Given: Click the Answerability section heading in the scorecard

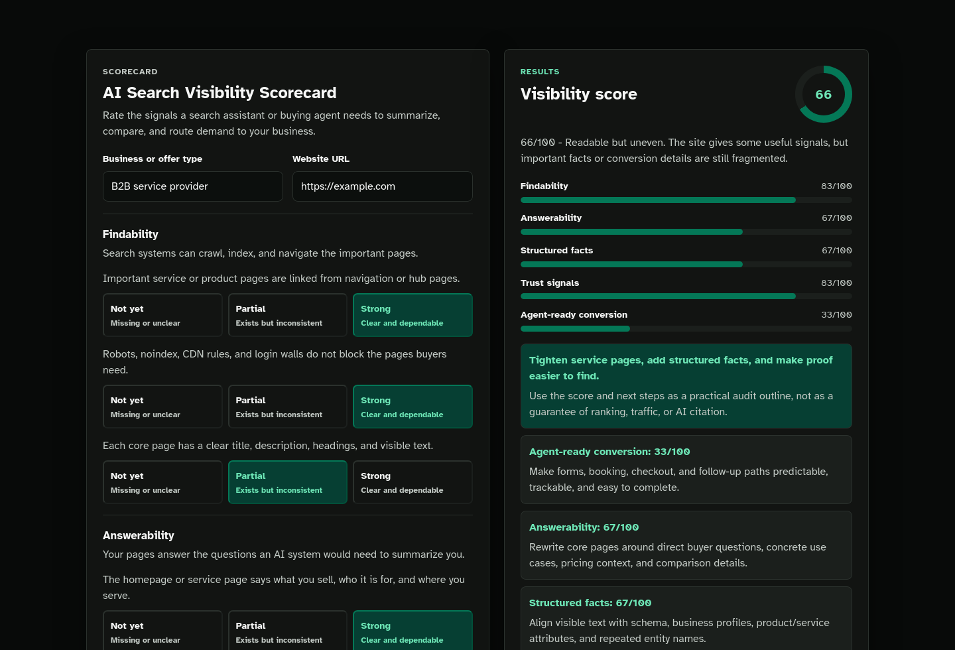Looking at the screenshot, I should [x=139, y=535].
